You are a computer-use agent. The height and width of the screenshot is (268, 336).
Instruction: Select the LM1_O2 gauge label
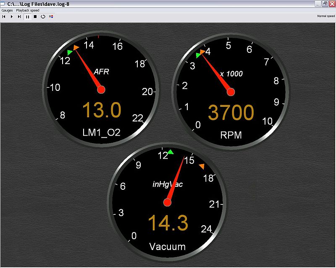(x=102, y=133)
